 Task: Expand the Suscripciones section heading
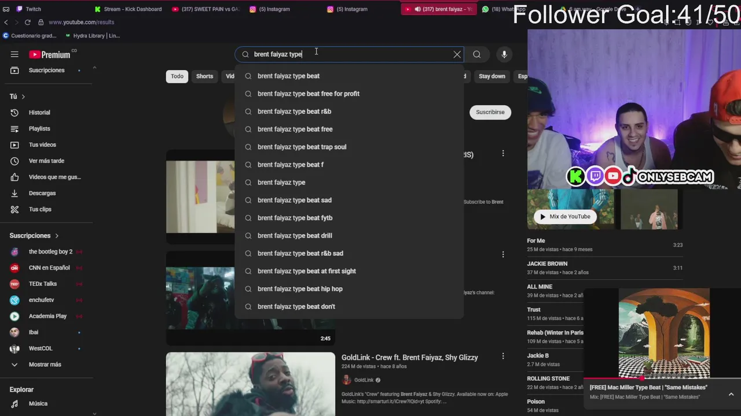(34, 236)
